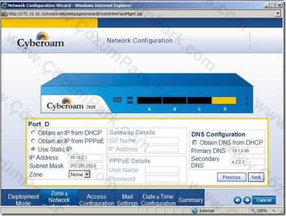Select Obtain an IP from PPPoE radio
Screen dimensions: 286x216
[34, 141]
